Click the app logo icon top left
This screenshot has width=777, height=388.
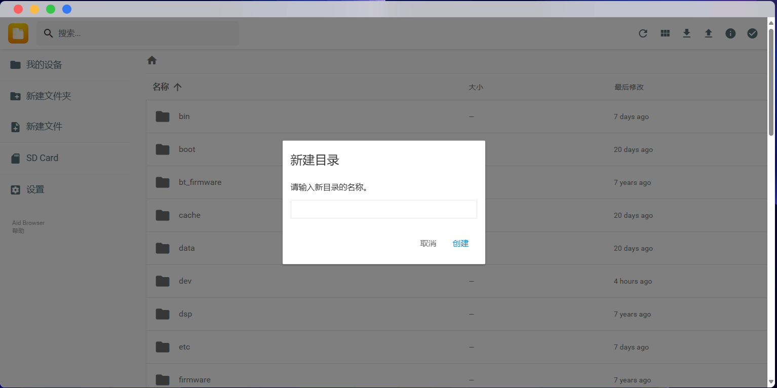[18, 33]
